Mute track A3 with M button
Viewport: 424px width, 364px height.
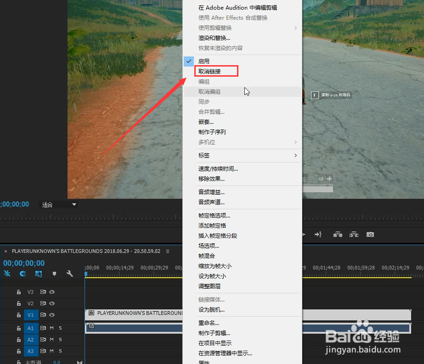coord(51,351)
